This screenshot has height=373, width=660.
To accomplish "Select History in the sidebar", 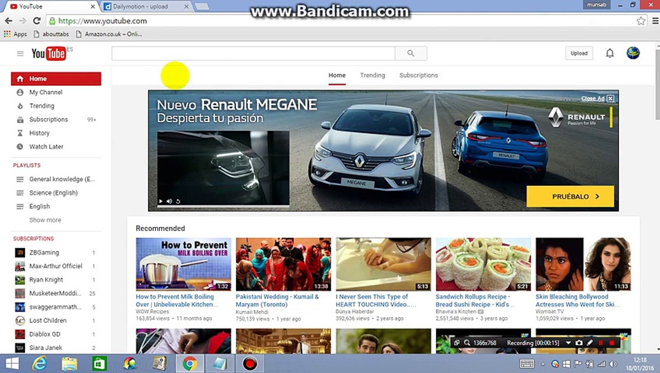I will pyautogui.click(x=39, y=133).
